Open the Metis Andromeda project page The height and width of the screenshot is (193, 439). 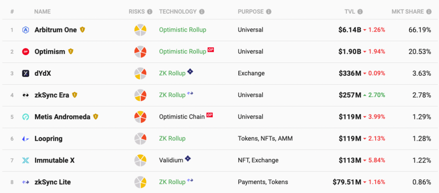[63, 117]
